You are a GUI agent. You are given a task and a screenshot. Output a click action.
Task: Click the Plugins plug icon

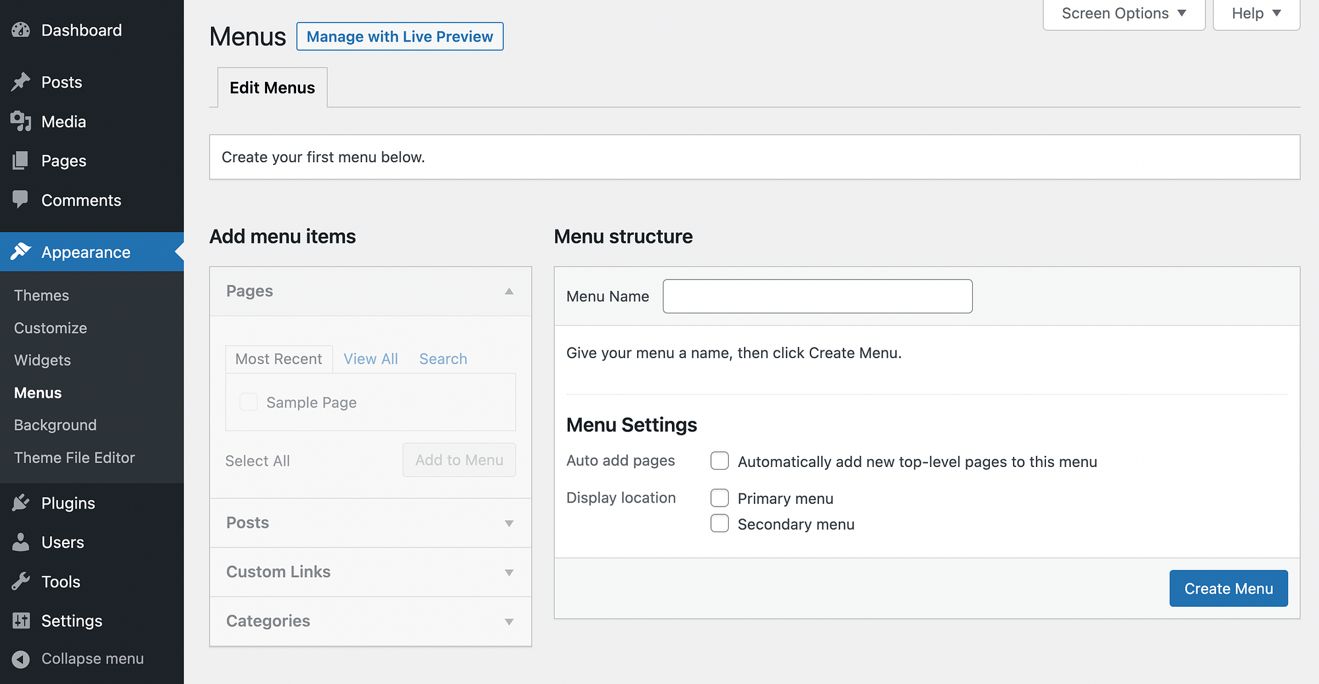pyautogui.click(x=21, y=503)
